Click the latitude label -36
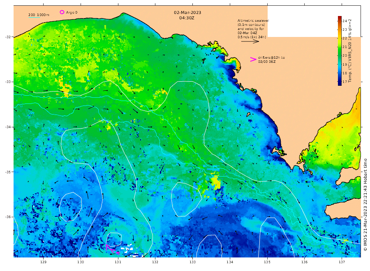This screenshot has width=370, height=271. 8,217
